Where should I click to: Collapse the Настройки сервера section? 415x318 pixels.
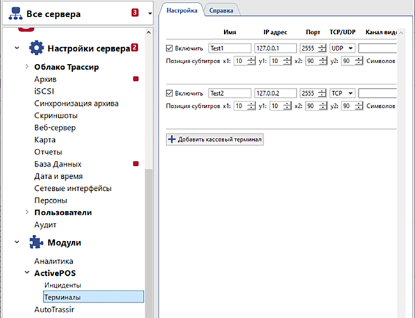pos(17,48)
